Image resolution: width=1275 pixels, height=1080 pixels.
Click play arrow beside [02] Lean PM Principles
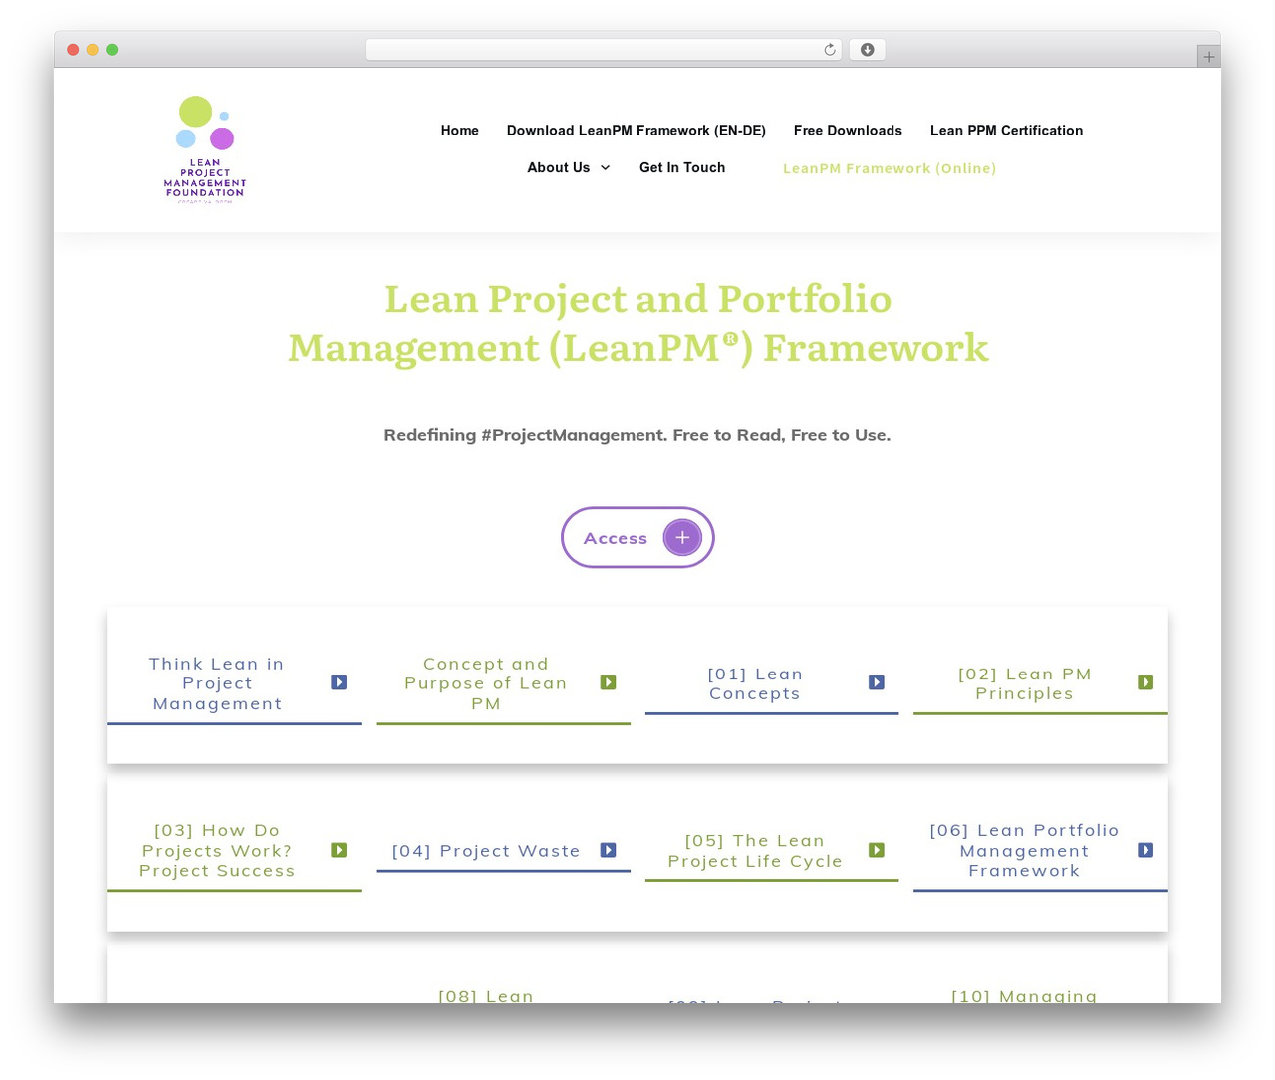pyautogui.click(x=1146, y=682)
